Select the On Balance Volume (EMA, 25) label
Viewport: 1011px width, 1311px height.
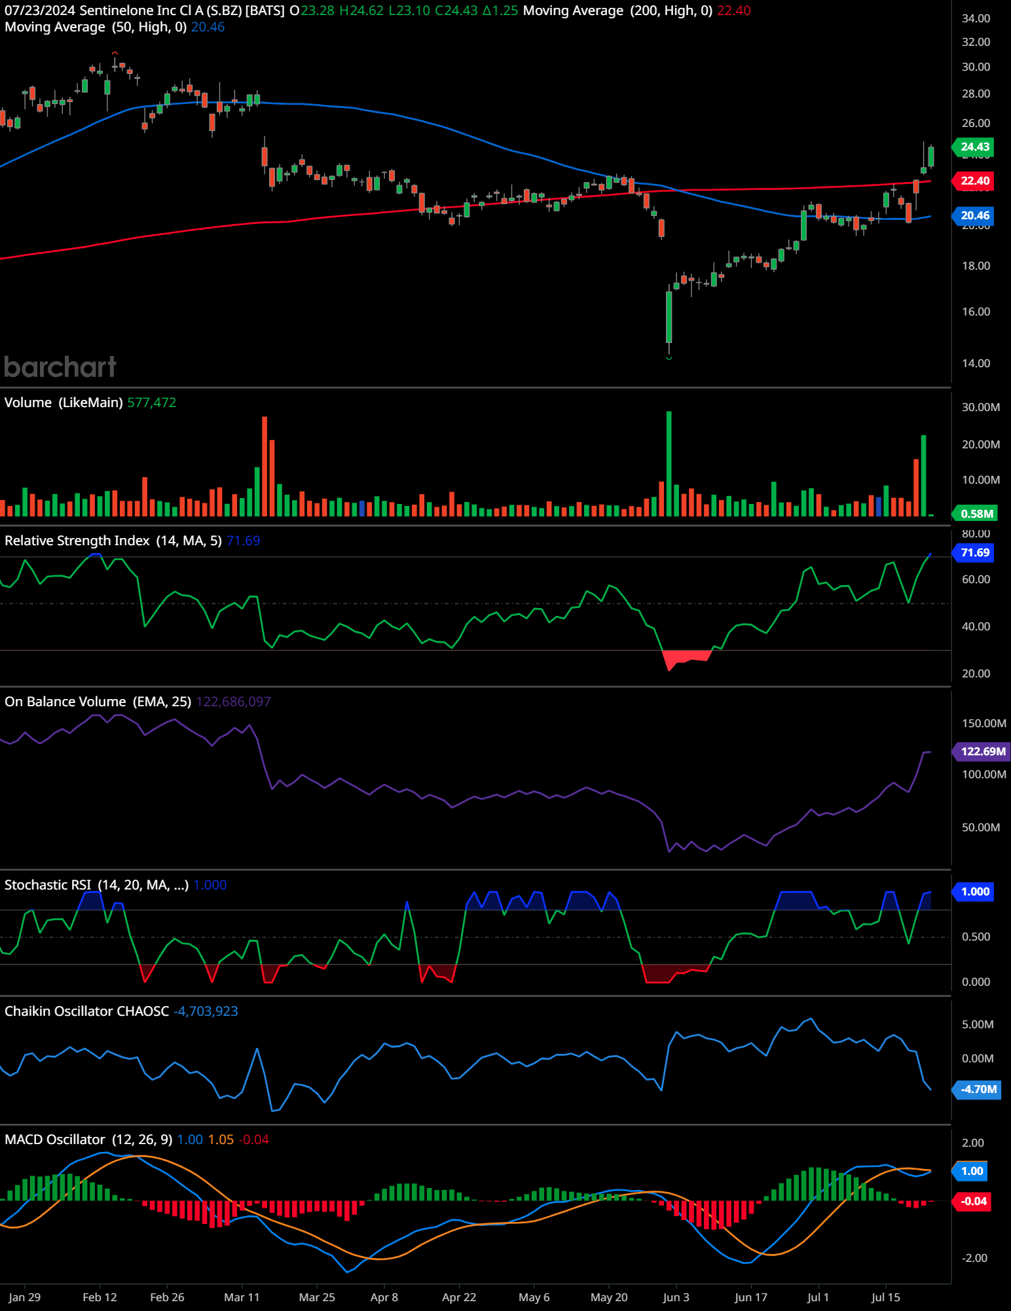[x=98, y=702]
